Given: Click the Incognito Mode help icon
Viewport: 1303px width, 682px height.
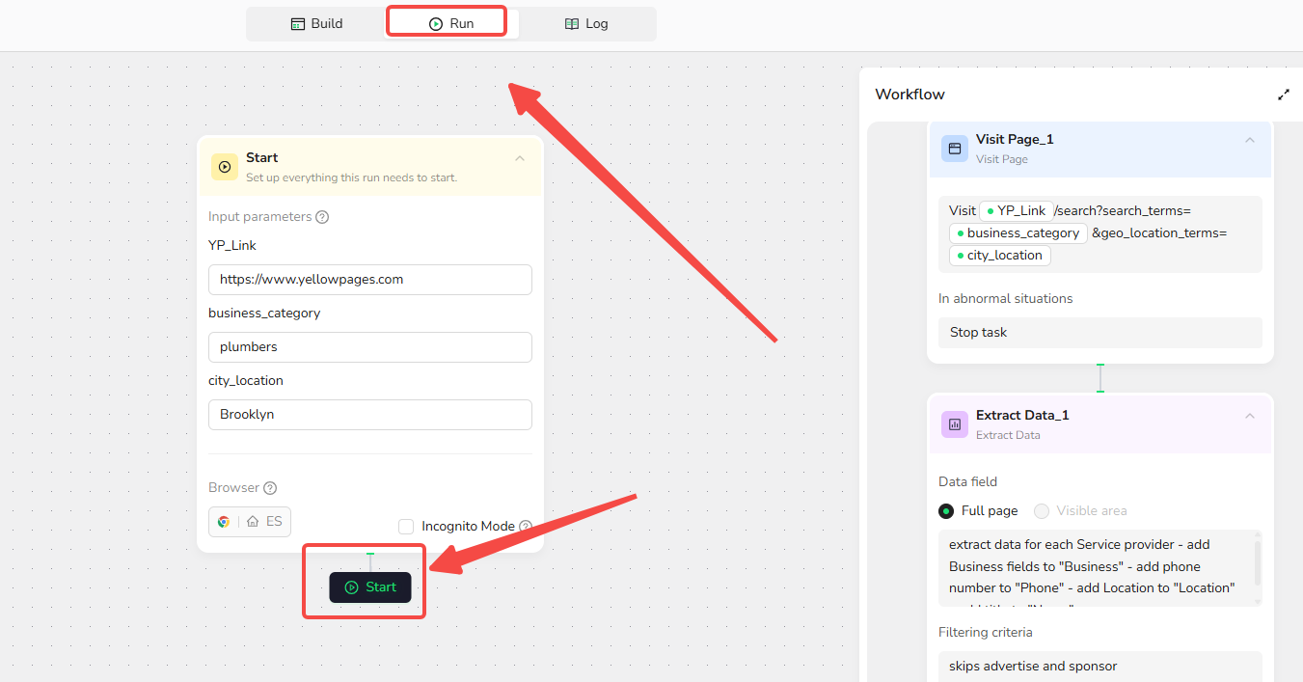Looking at the screenshot, I should pos(526,527).
